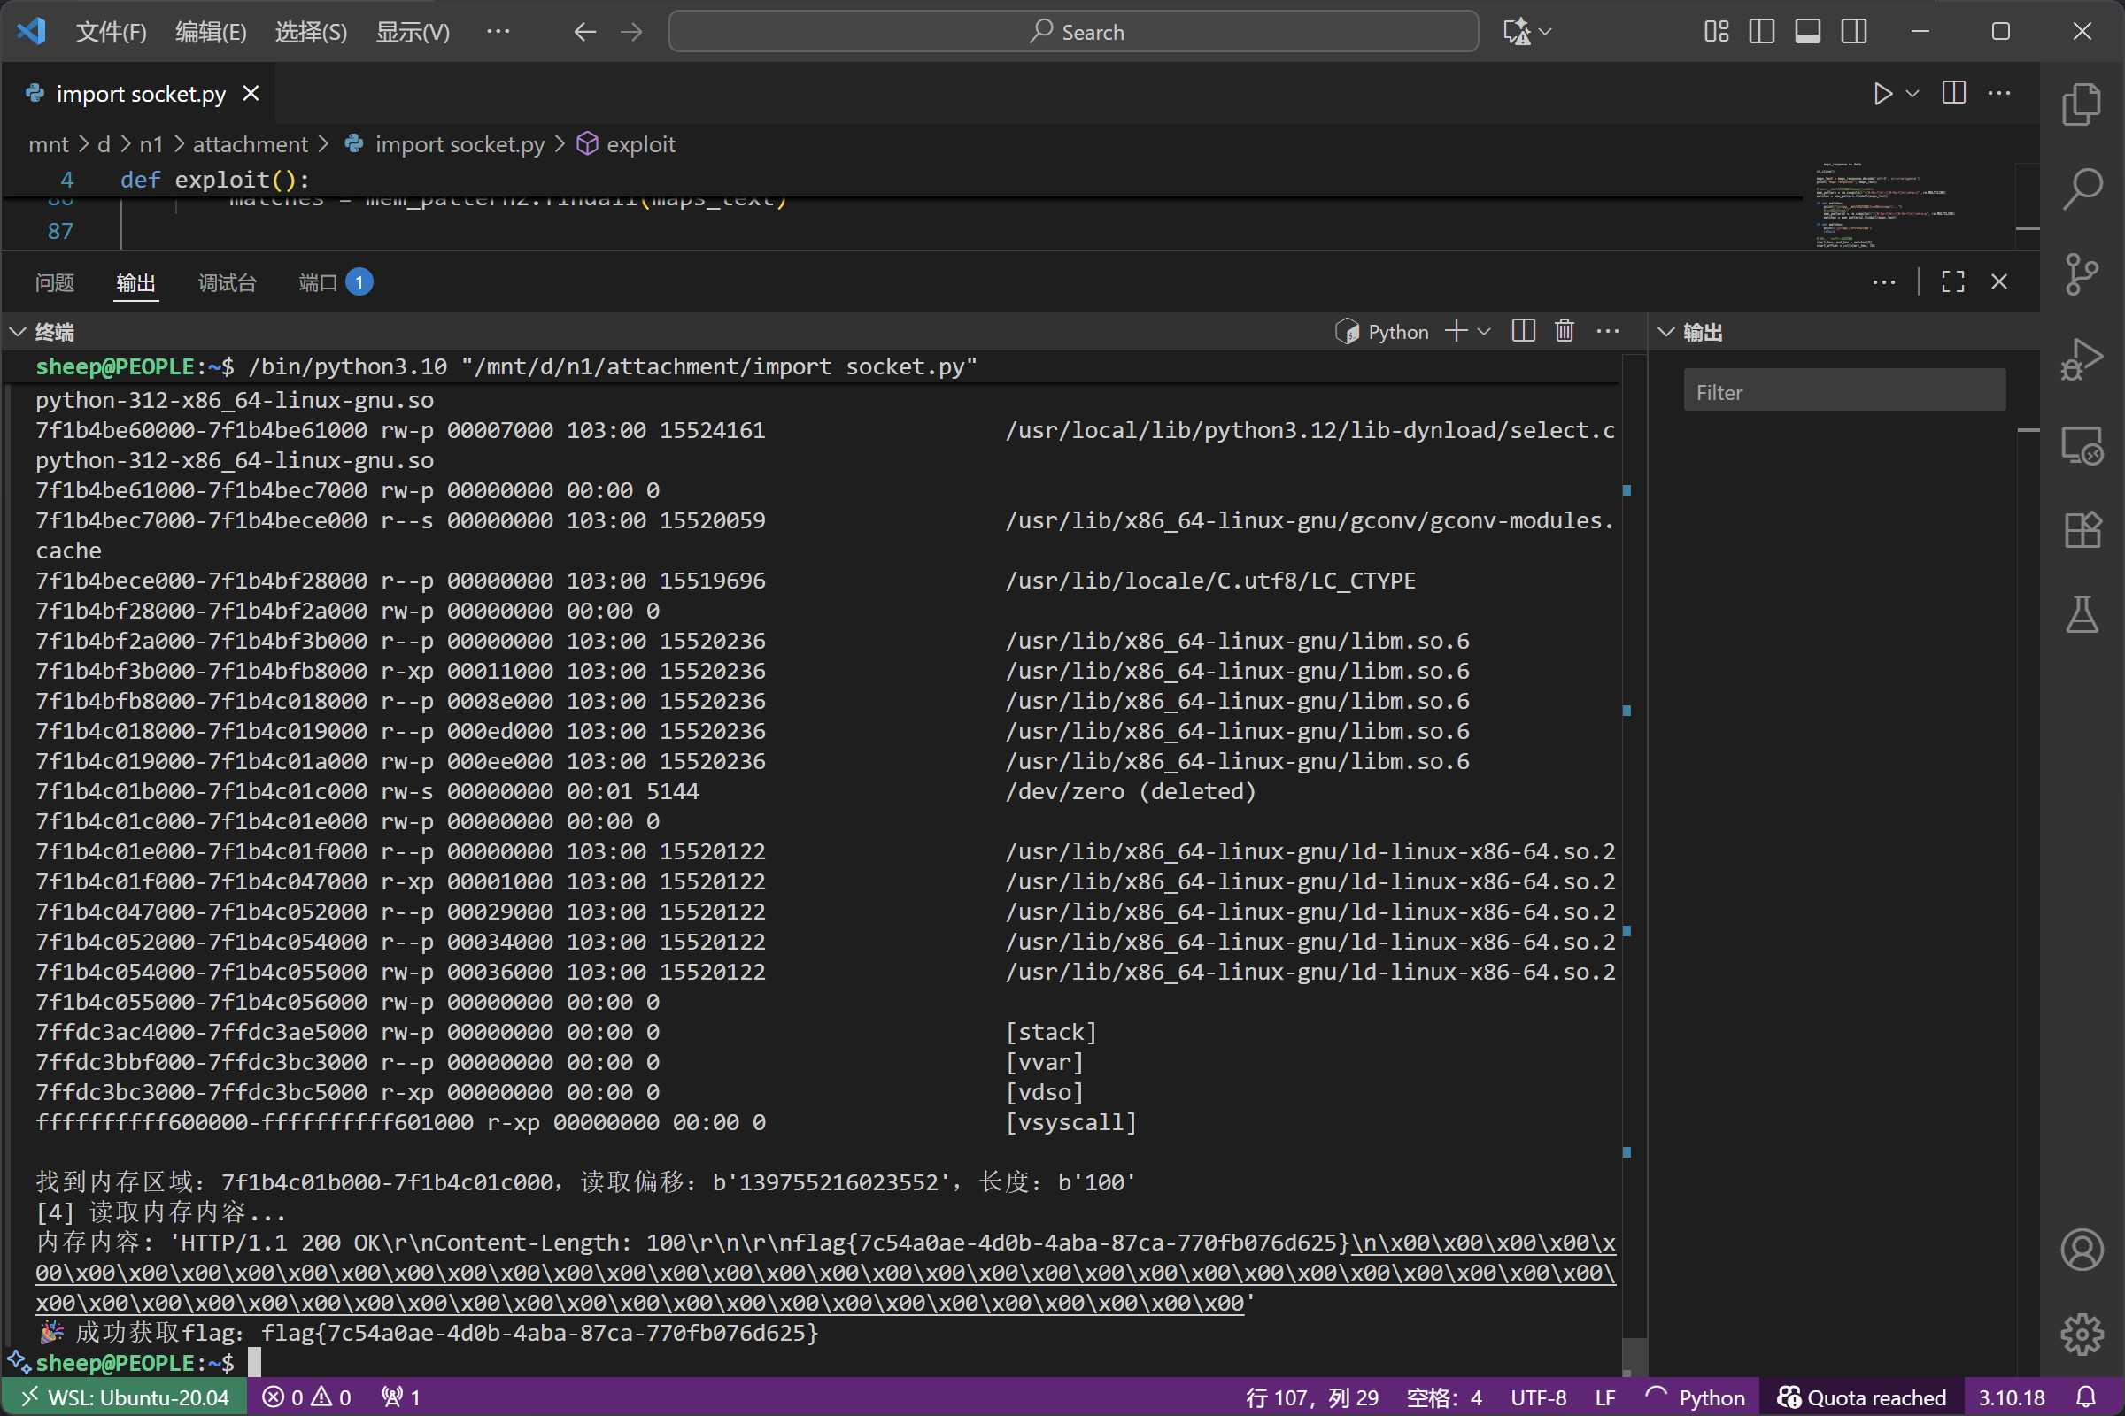Screen dimensions: 2125x1416
Task: Click the WSL: Ubuntu-20.04 remote indicator
Action: click(x=125, y=1397)
